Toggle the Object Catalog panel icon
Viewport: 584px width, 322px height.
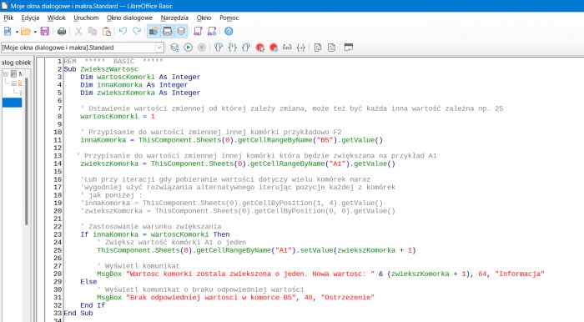click(x=154, y=31)
